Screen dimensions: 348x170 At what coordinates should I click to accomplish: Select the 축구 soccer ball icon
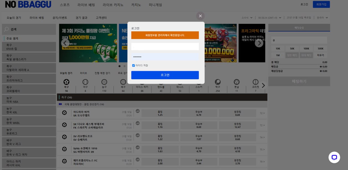[x=66, y=82]
